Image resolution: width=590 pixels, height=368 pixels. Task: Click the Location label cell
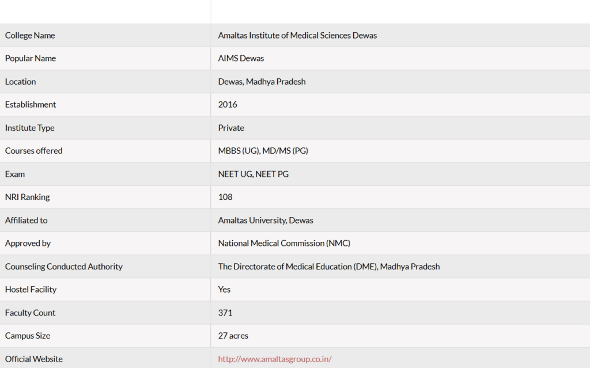105,82
